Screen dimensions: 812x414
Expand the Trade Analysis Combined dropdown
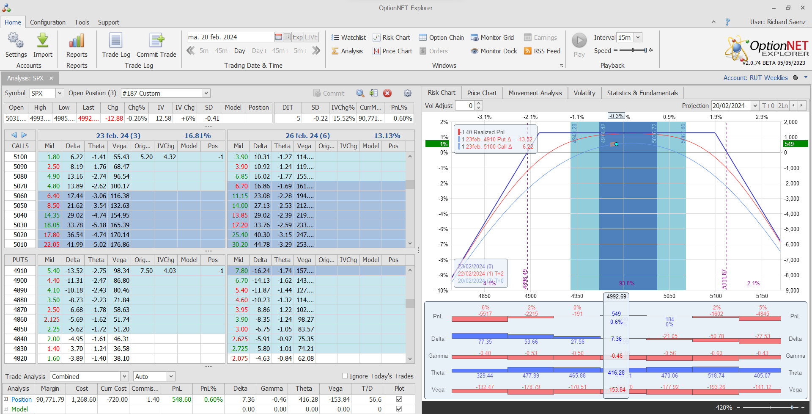124,377
